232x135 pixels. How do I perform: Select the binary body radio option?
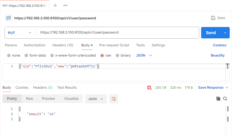pos(117,55)
